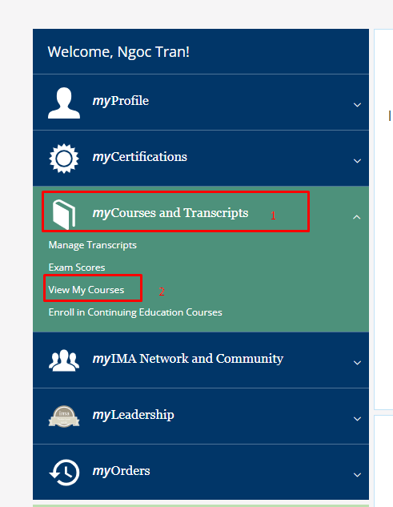Click the IMA ribbon badge icon for myLeadership

(x=64, y=416)
